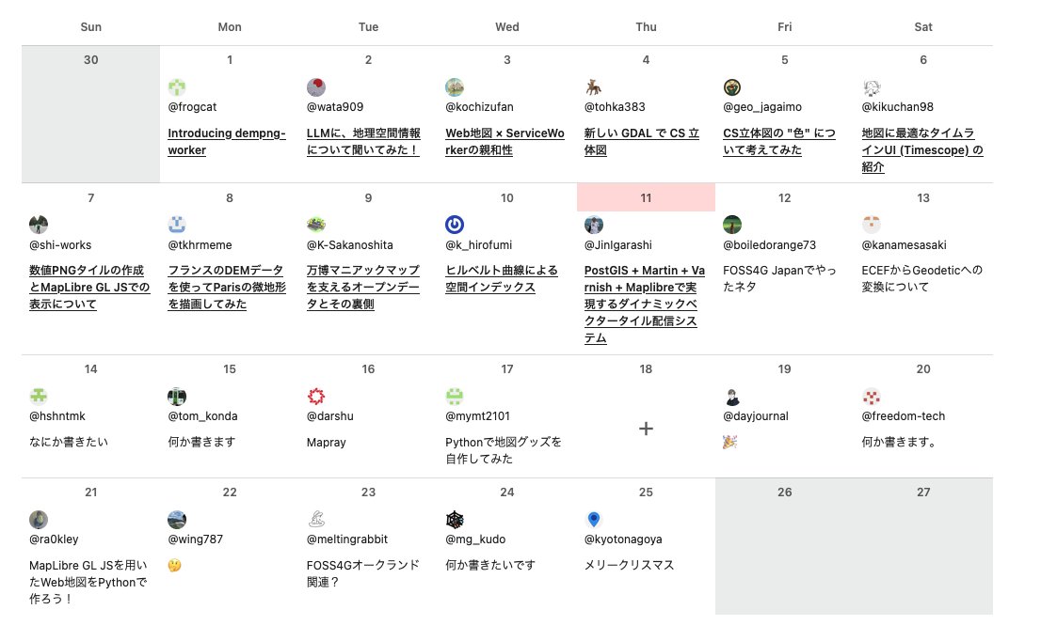Open 'PostGIS + Martin + Varnish' article link
This screenshot has height=641, width=1057.
pos(645,304)
